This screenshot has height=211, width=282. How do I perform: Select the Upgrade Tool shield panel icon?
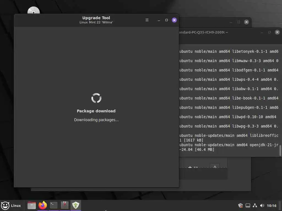pos(76,205)
